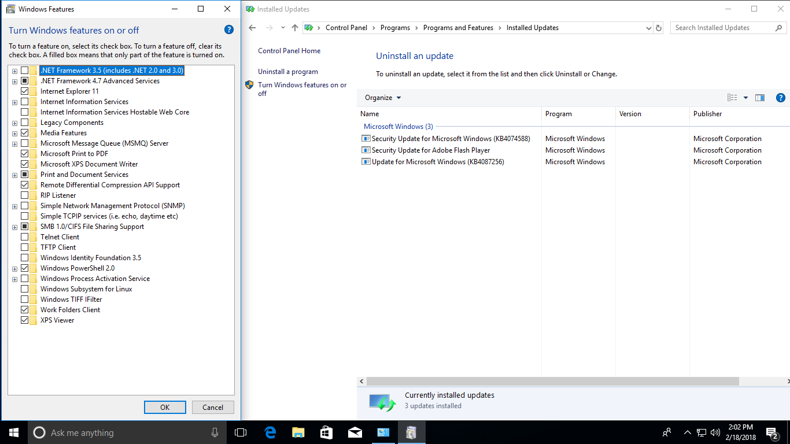This screenshot has width=790, height=444.
Task: Click the Cortana microphone icon
Action: [215, 432]
